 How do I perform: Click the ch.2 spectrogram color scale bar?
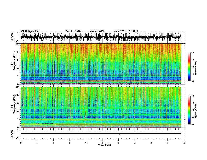[189, 110]
